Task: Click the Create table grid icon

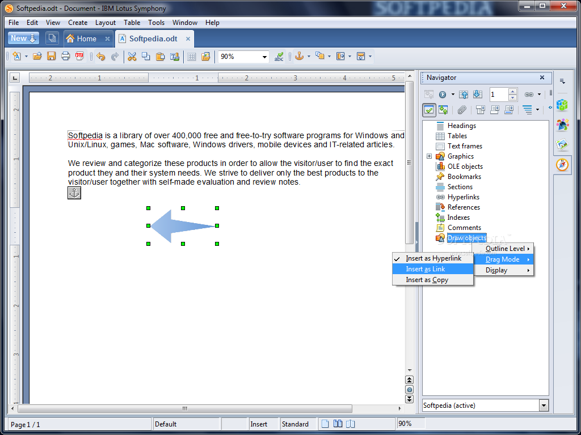Action: [x=192, y=57]
